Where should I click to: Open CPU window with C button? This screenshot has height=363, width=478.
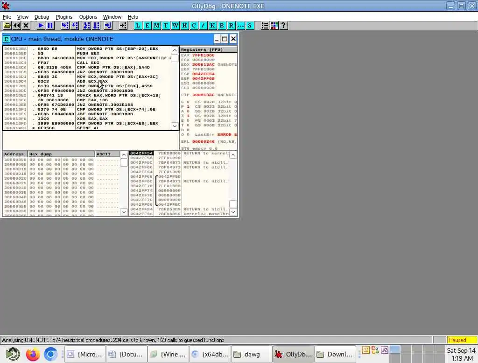(194, 26)
